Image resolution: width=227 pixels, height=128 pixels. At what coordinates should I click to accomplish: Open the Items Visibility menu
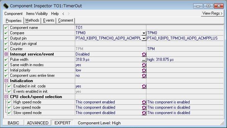click(x=37, y=14)
